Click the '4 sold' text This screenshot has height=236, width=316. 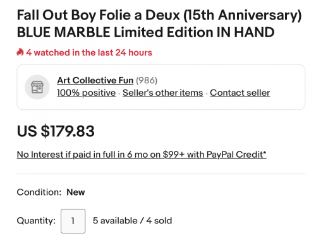(x=159, y=221)
